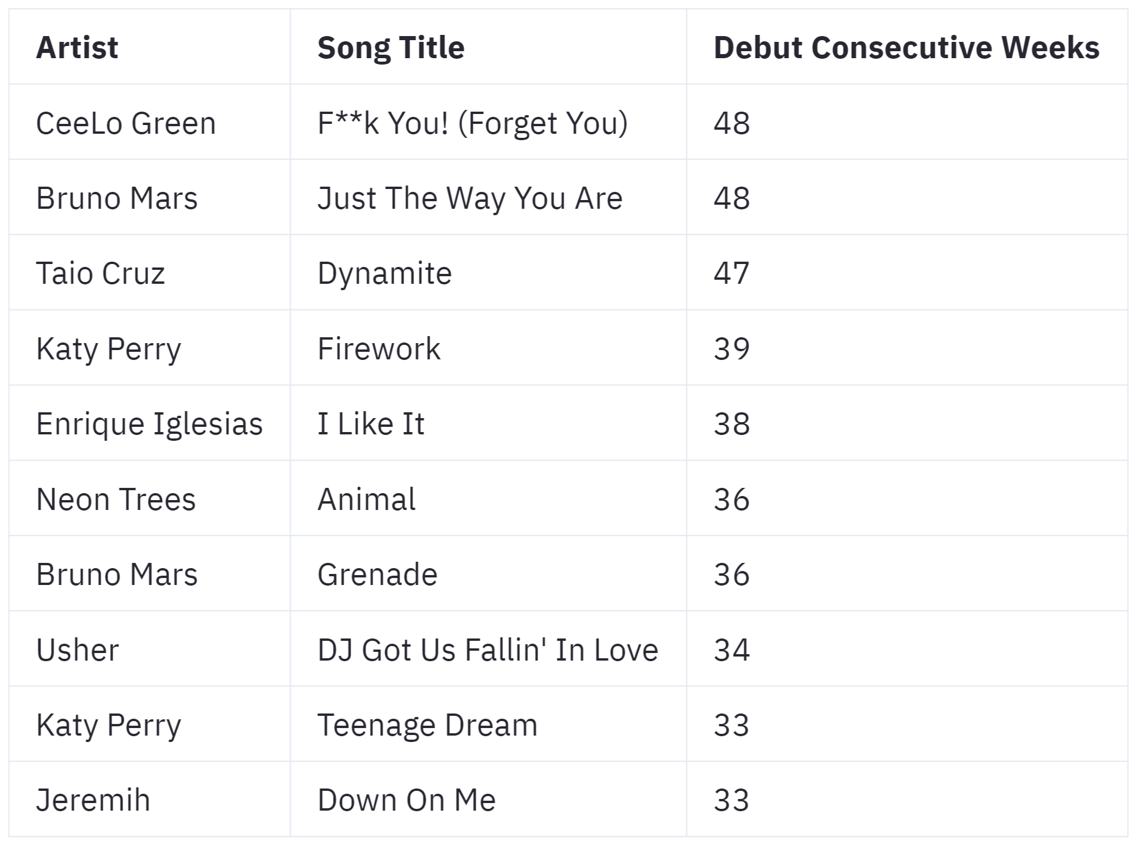Click the Taio Cruz artist cell
The width and height of the screenshot is (1134, 842).
(x=100, y=273)
